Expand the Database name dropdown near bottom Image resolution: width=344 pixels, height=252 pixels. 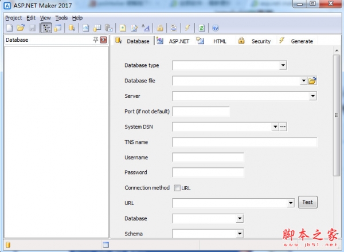(x=240, y=218)
